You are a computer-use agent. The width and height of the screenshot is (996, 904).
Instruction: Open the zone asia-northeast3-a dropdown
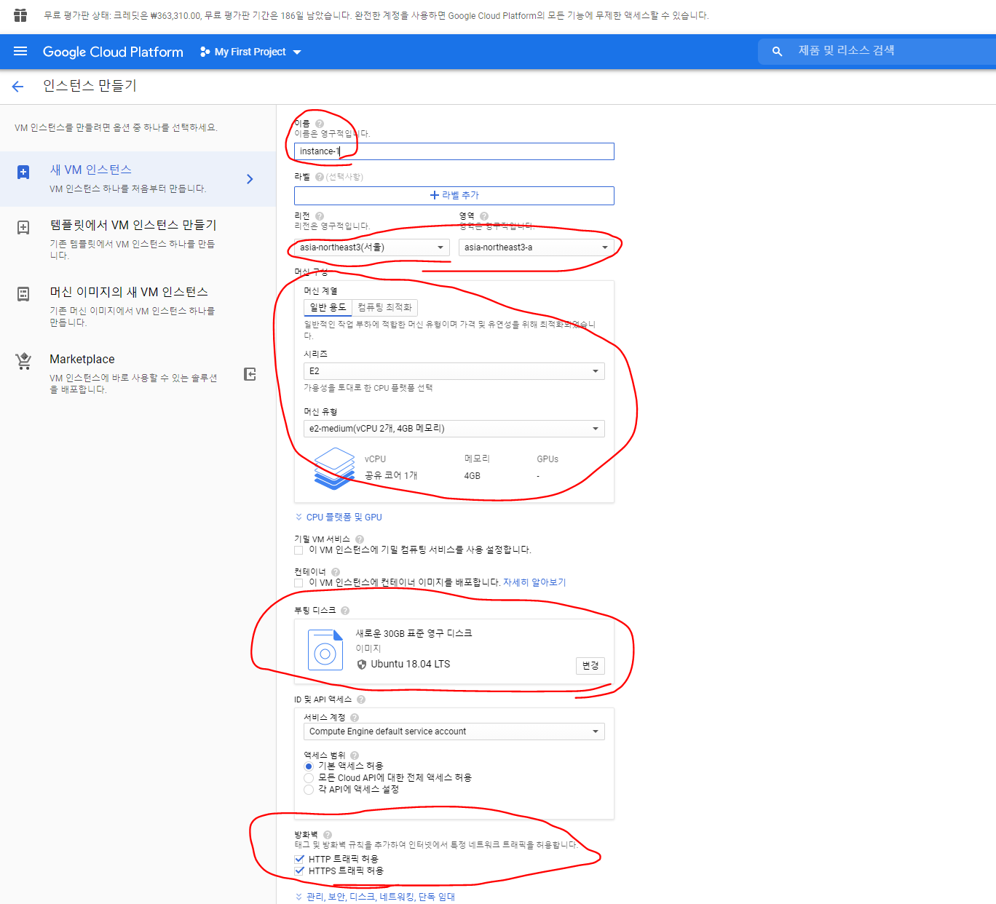pos(536,247)
